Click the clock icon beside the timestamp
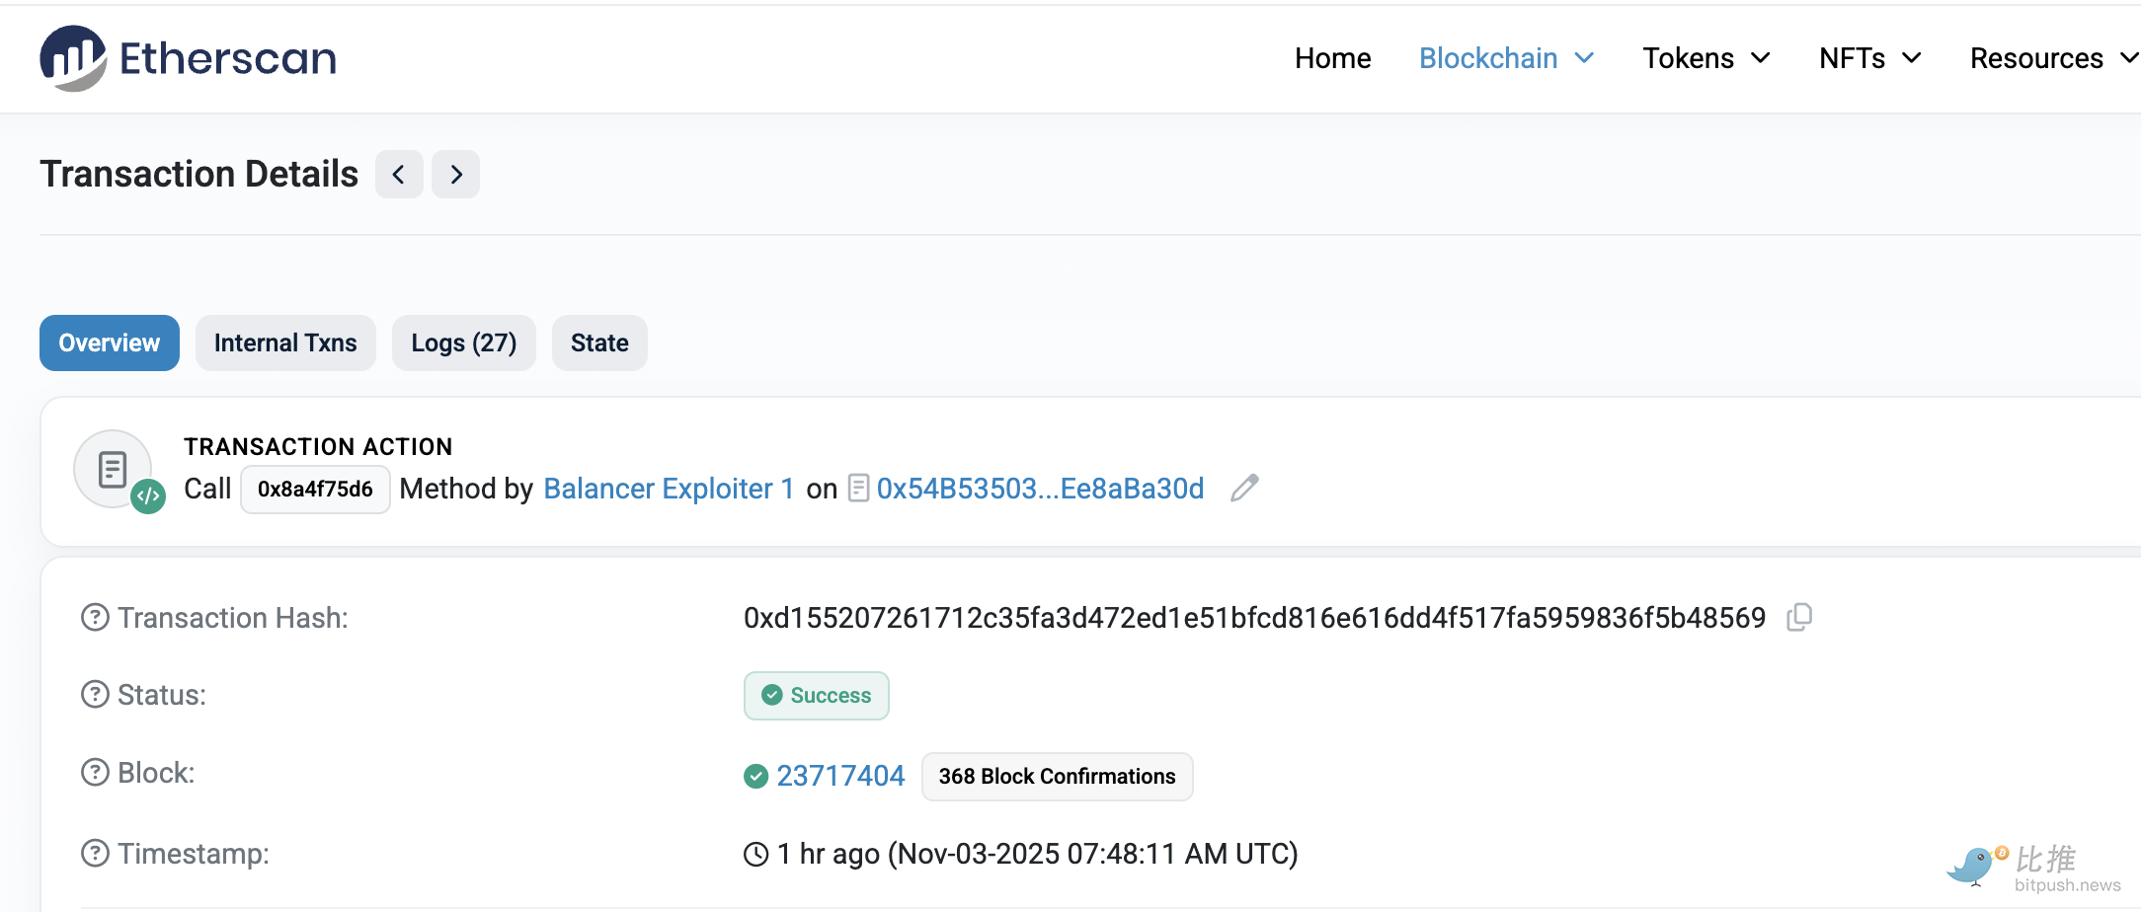The width and height of the screenshot is (2141, 912). pyautogui.click(x=754, y=853)
